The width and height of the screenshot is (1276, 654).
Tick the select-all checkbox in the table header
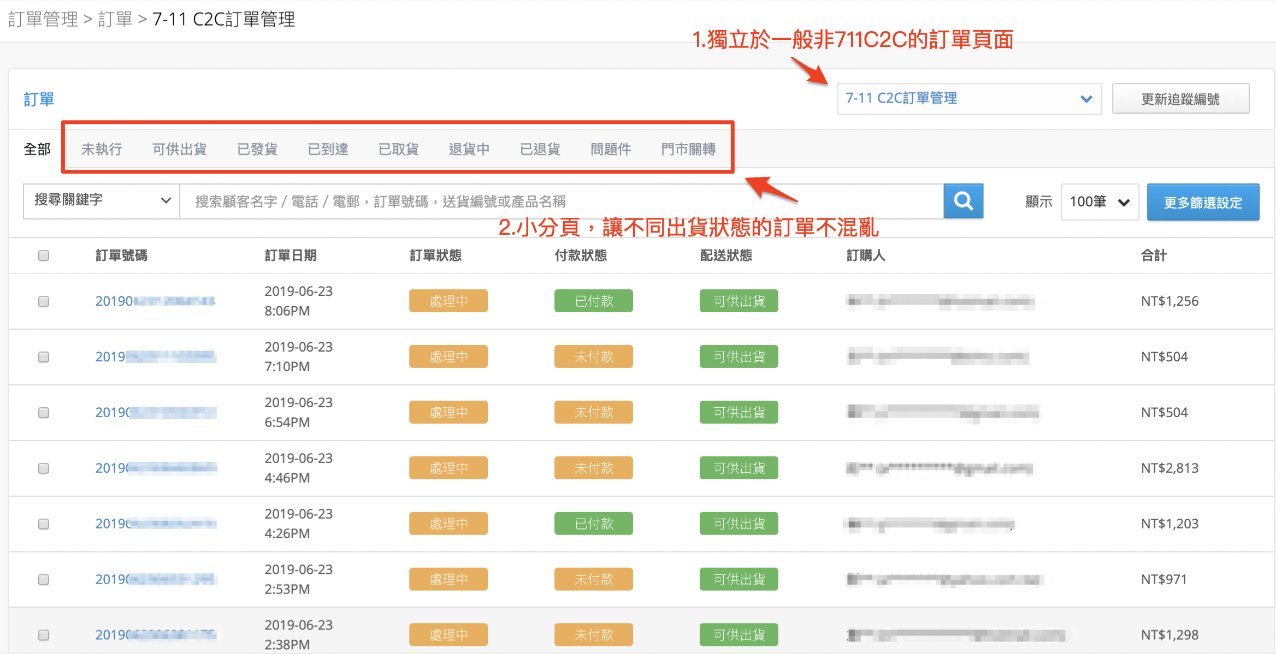44,255
